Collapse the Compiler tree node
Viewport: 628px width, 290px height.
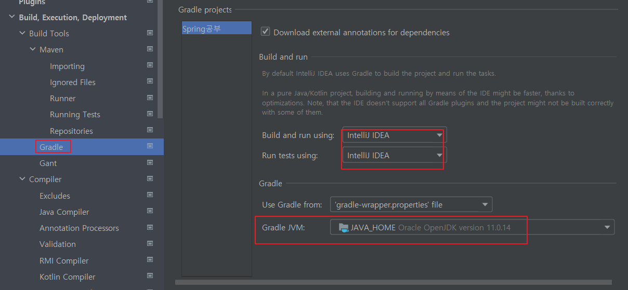pos(22,179)
